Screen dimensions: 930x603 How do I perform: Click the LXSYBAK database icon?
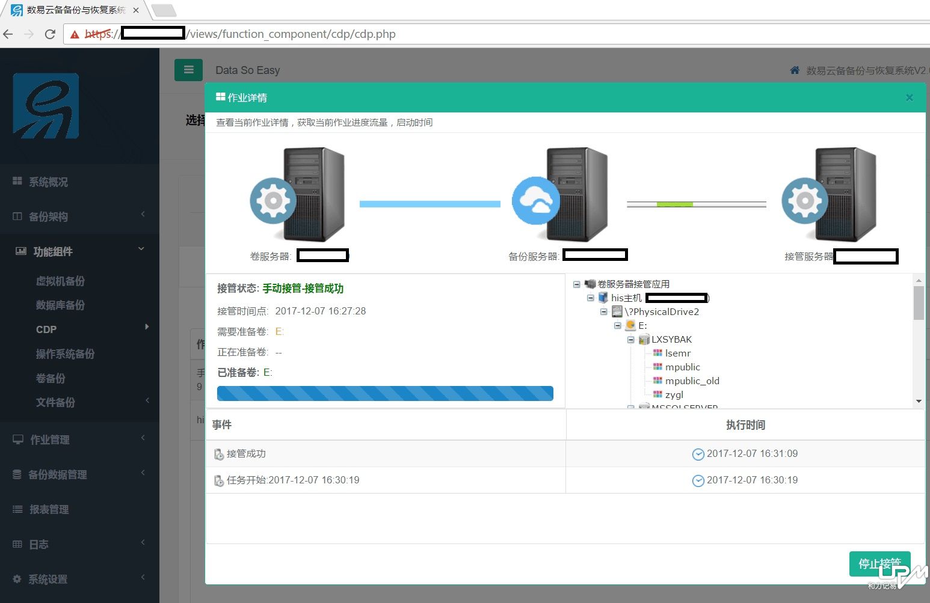(x=644, y=340)
